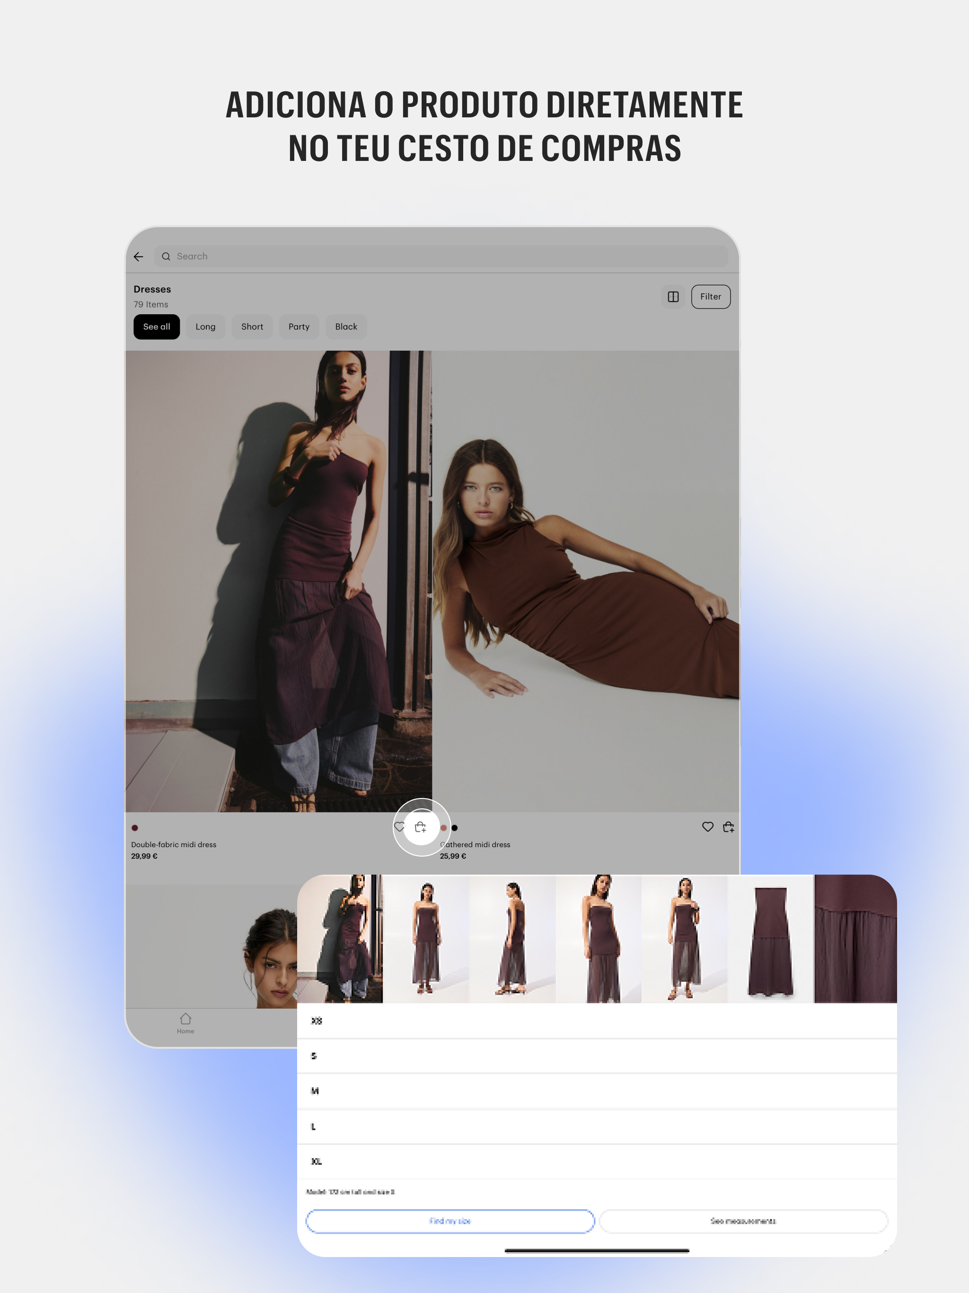Add Double-fabric midi dress to basket

[421, 827]
